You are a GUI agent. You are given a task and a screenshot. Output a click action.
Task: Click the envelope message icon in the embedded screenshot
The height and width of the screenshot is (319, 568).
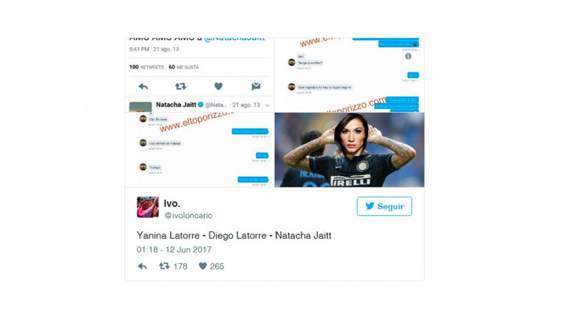[x=256, y=86]
